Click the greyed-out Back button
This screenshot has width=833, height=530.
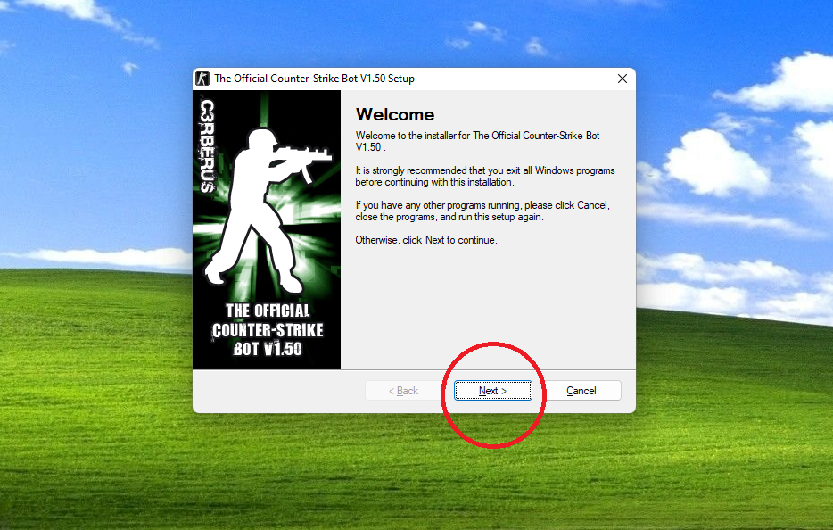tap(403, 391)
